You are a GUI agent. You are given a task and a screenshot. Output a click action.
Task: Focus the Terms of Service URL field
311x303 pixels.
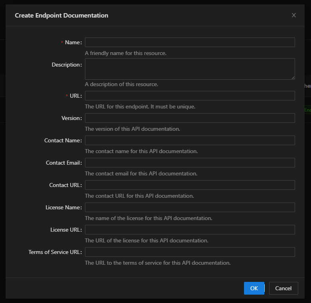click(x=190, y=252)
